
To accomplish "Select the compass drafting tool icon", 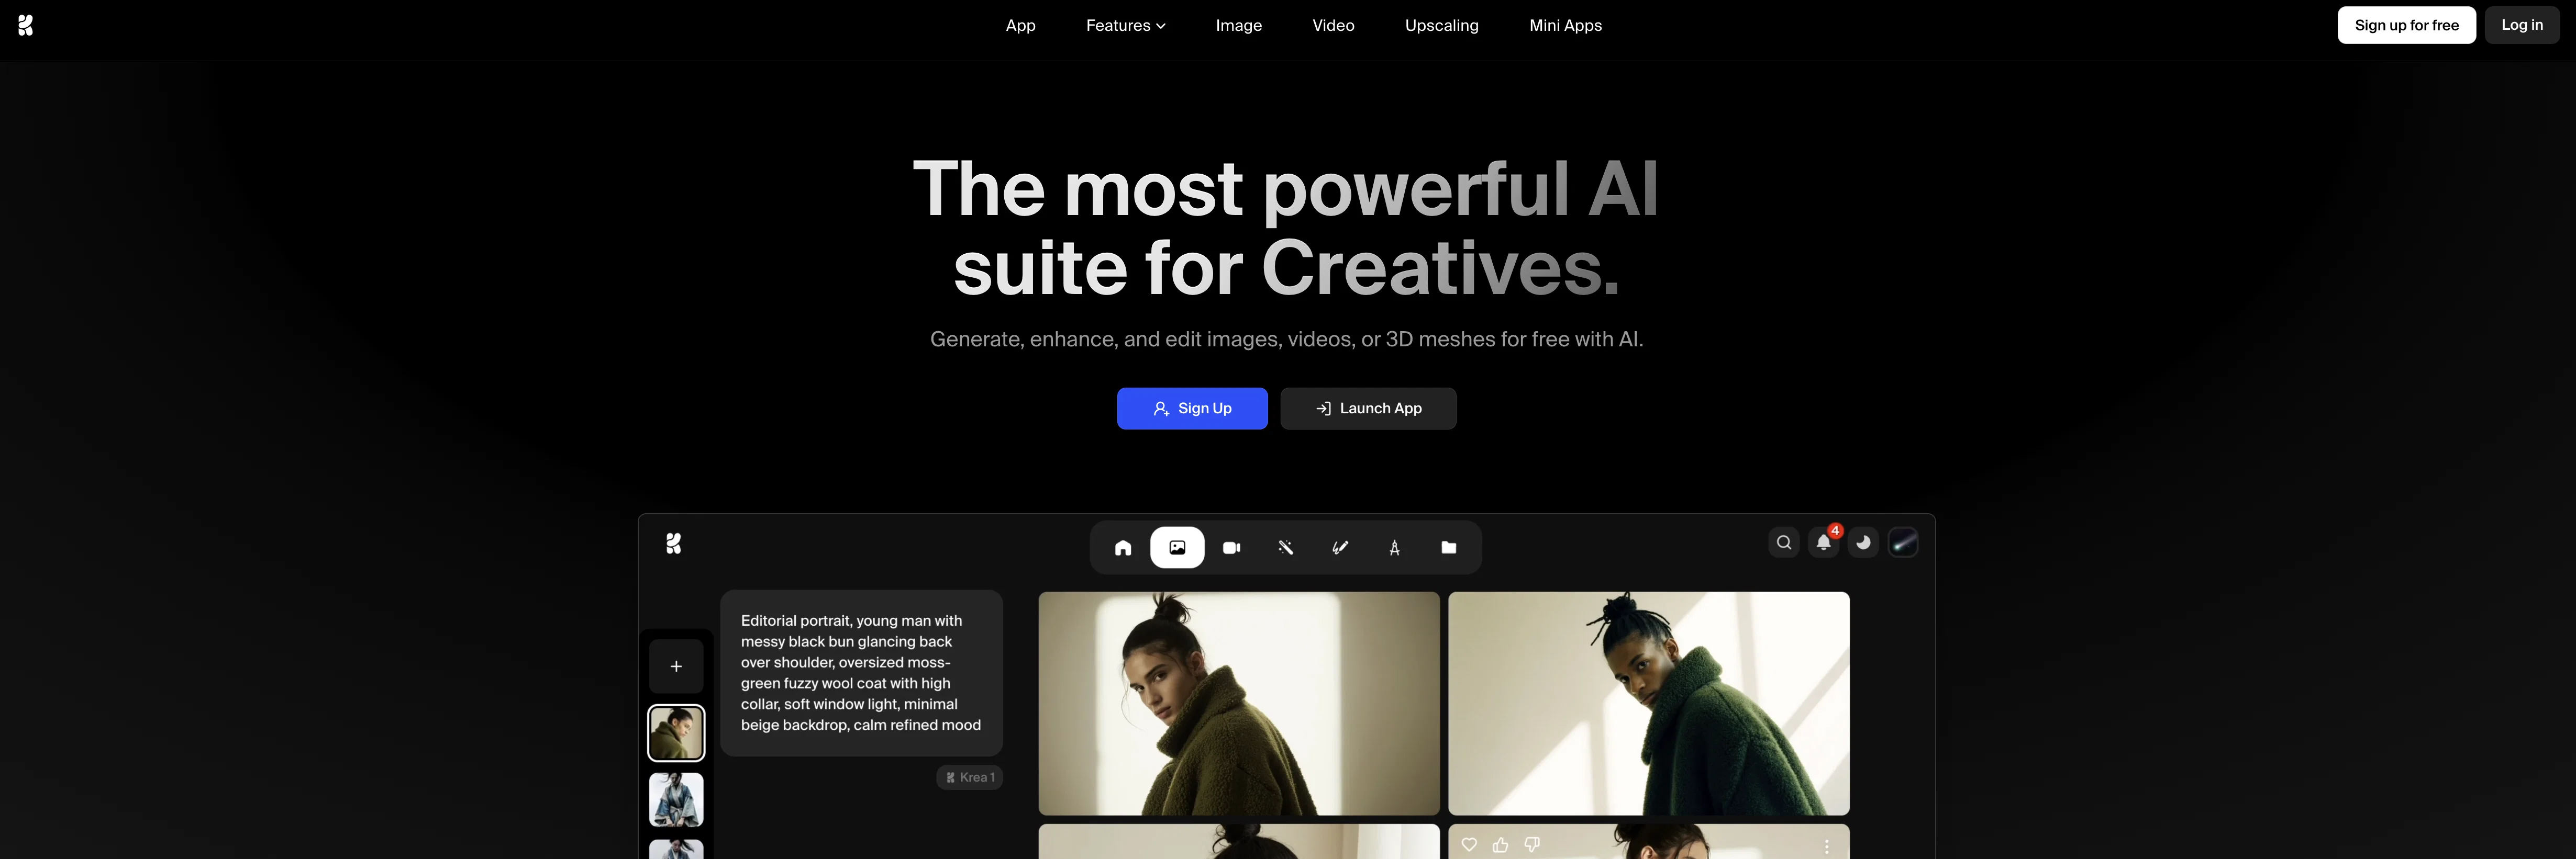I will coord(1394,547).
